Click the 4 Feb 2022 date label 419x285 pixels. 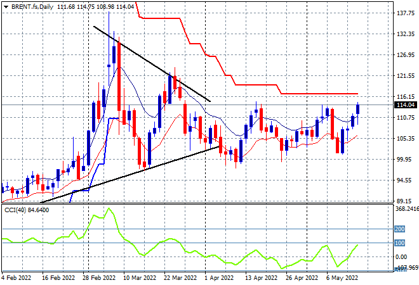pyautogui.click(x=17, y=278)
